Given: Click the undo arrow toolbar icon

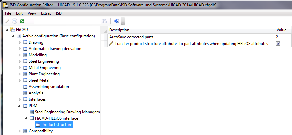Looking at the screenshot, I should click(15, 21).
